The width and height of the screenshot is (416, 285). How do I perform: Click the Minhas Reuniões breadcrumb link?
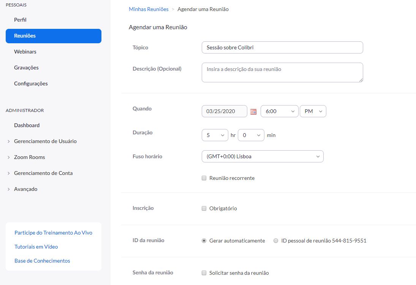[149, 9]
